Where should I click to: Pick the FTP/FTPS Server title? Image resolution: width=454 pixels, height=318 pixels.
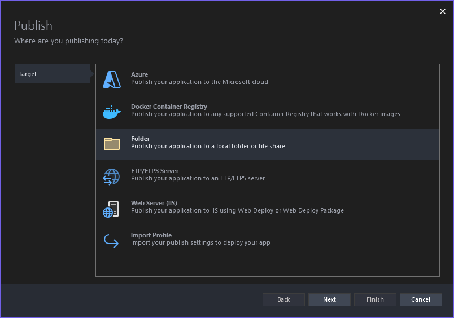(155, 171)
